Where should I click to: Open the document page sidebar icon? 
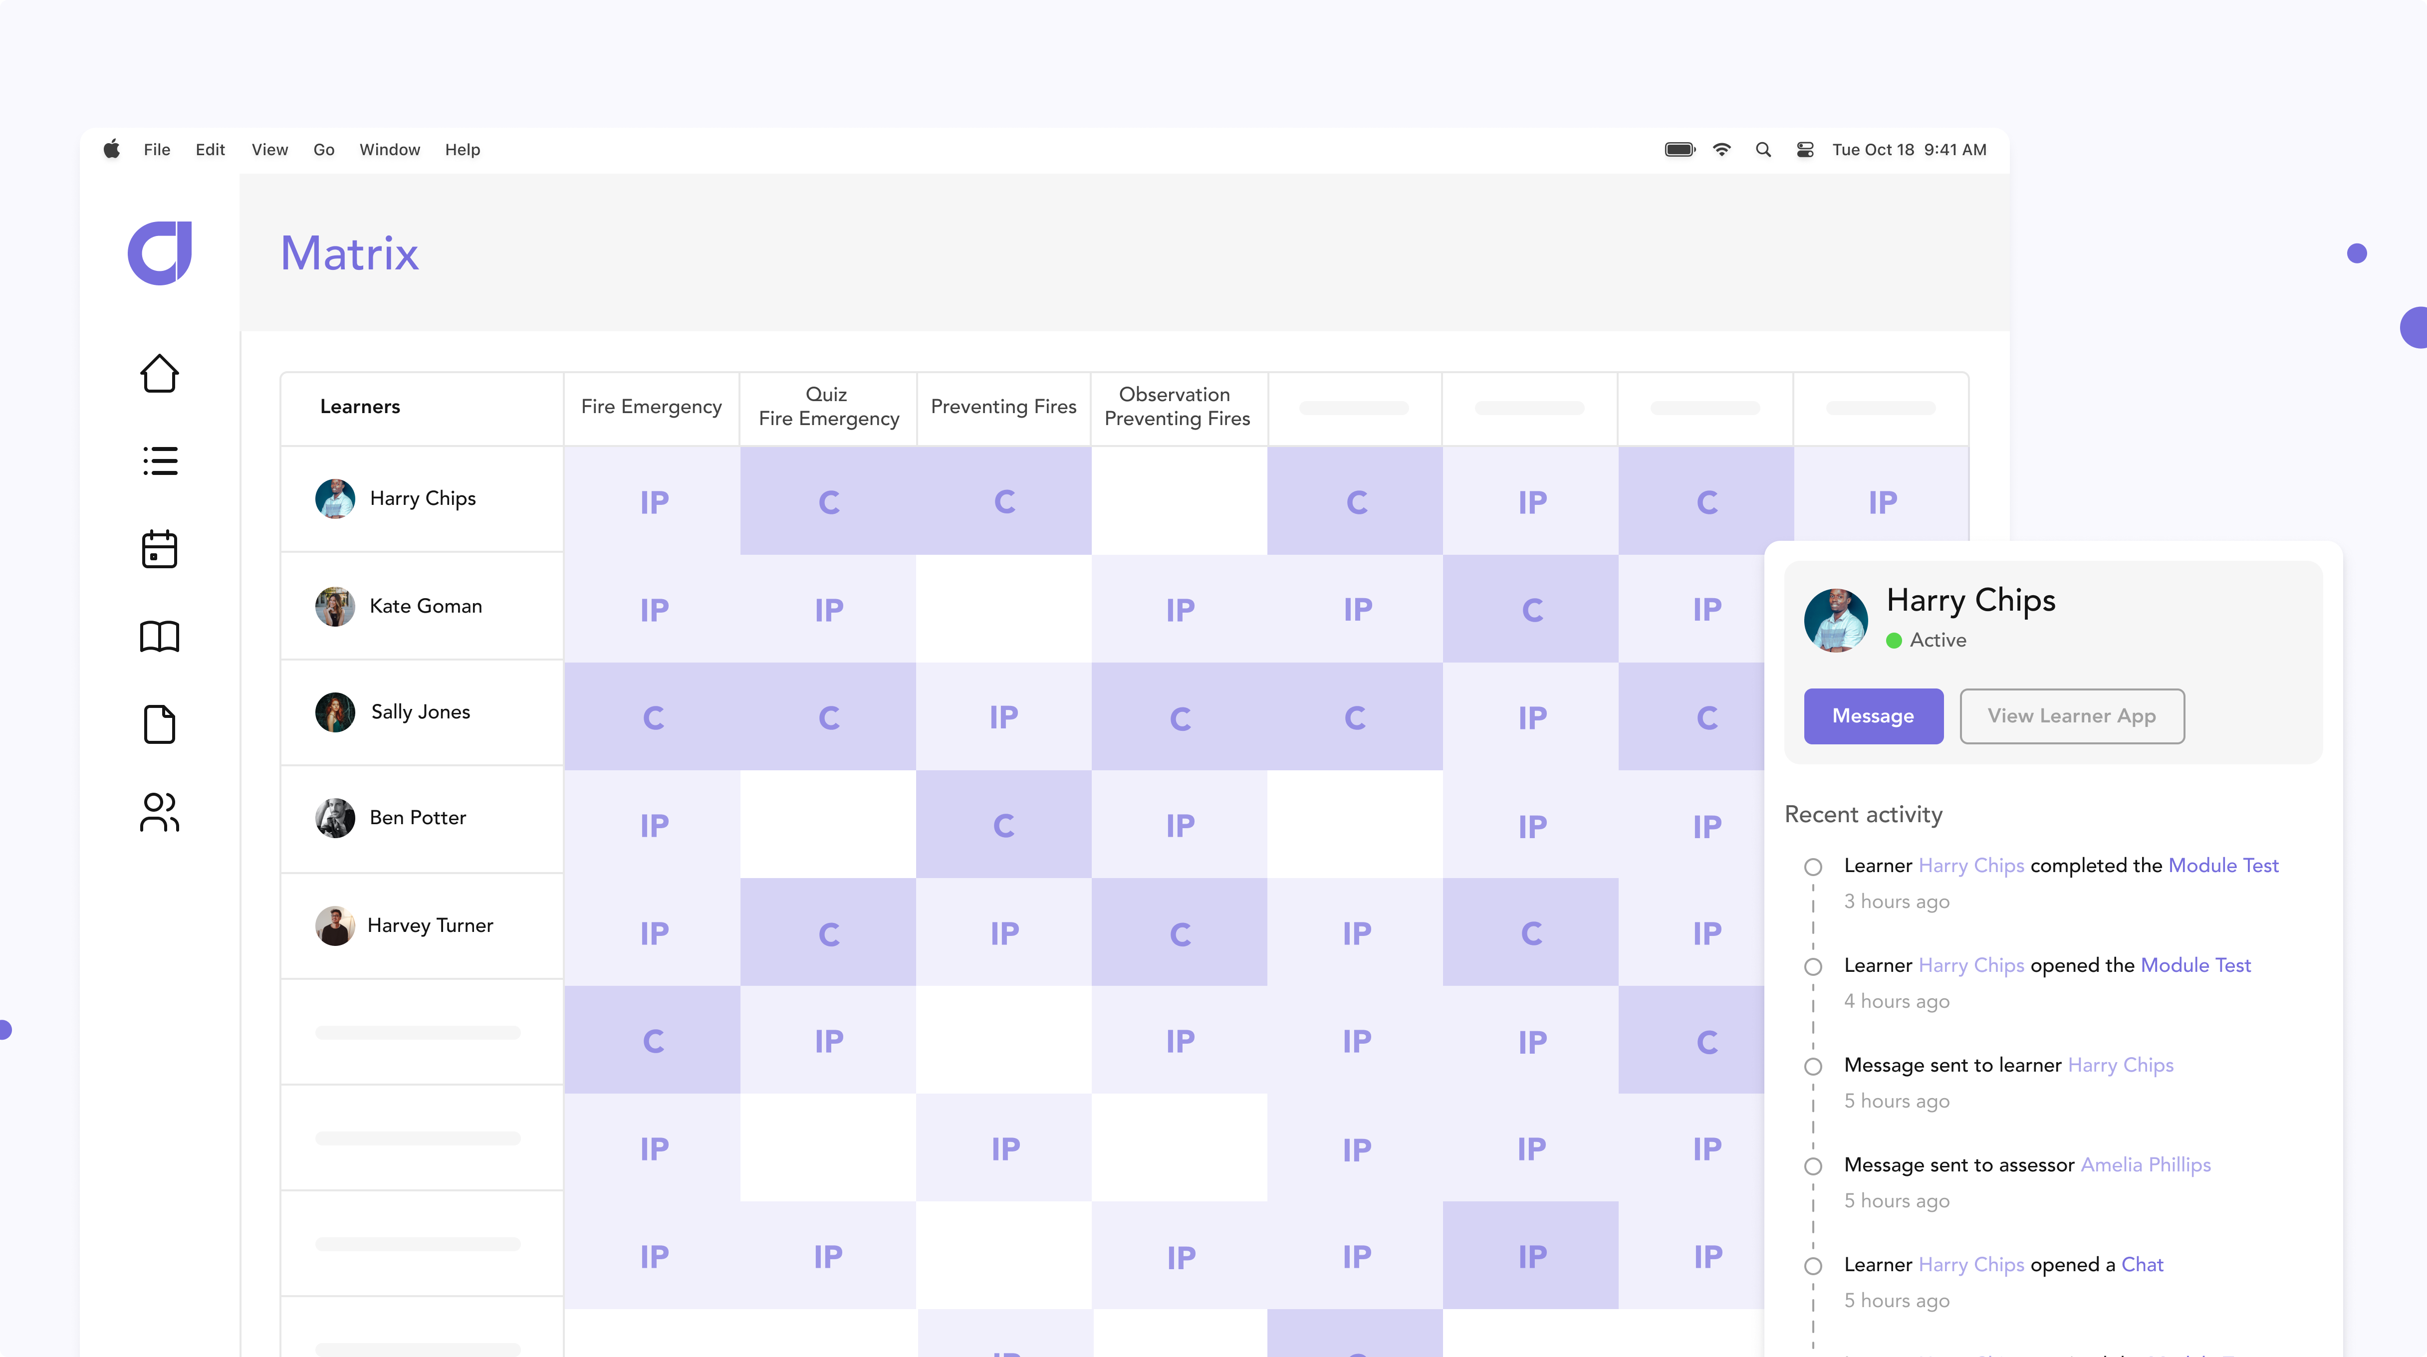(x=159, y=724)
